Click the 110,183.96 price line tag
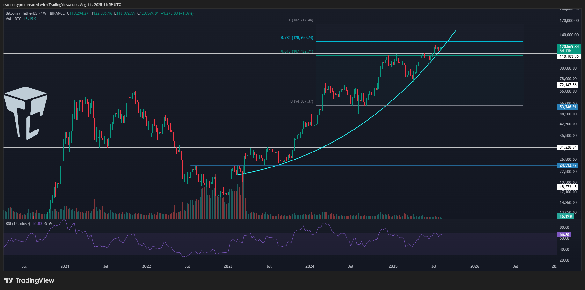 (569, 56)
